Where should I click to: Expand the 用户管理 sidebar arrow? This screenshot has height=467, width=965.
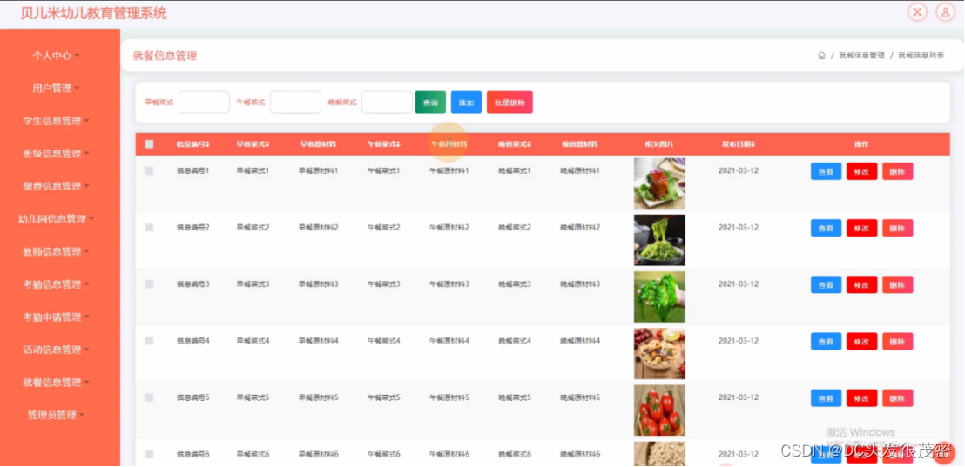tap(77, 89)
